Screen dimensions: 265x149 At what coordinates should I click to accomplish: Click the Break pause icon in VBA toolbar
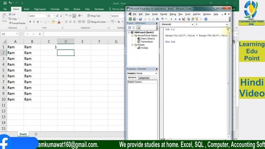click(x=176, y=19)
